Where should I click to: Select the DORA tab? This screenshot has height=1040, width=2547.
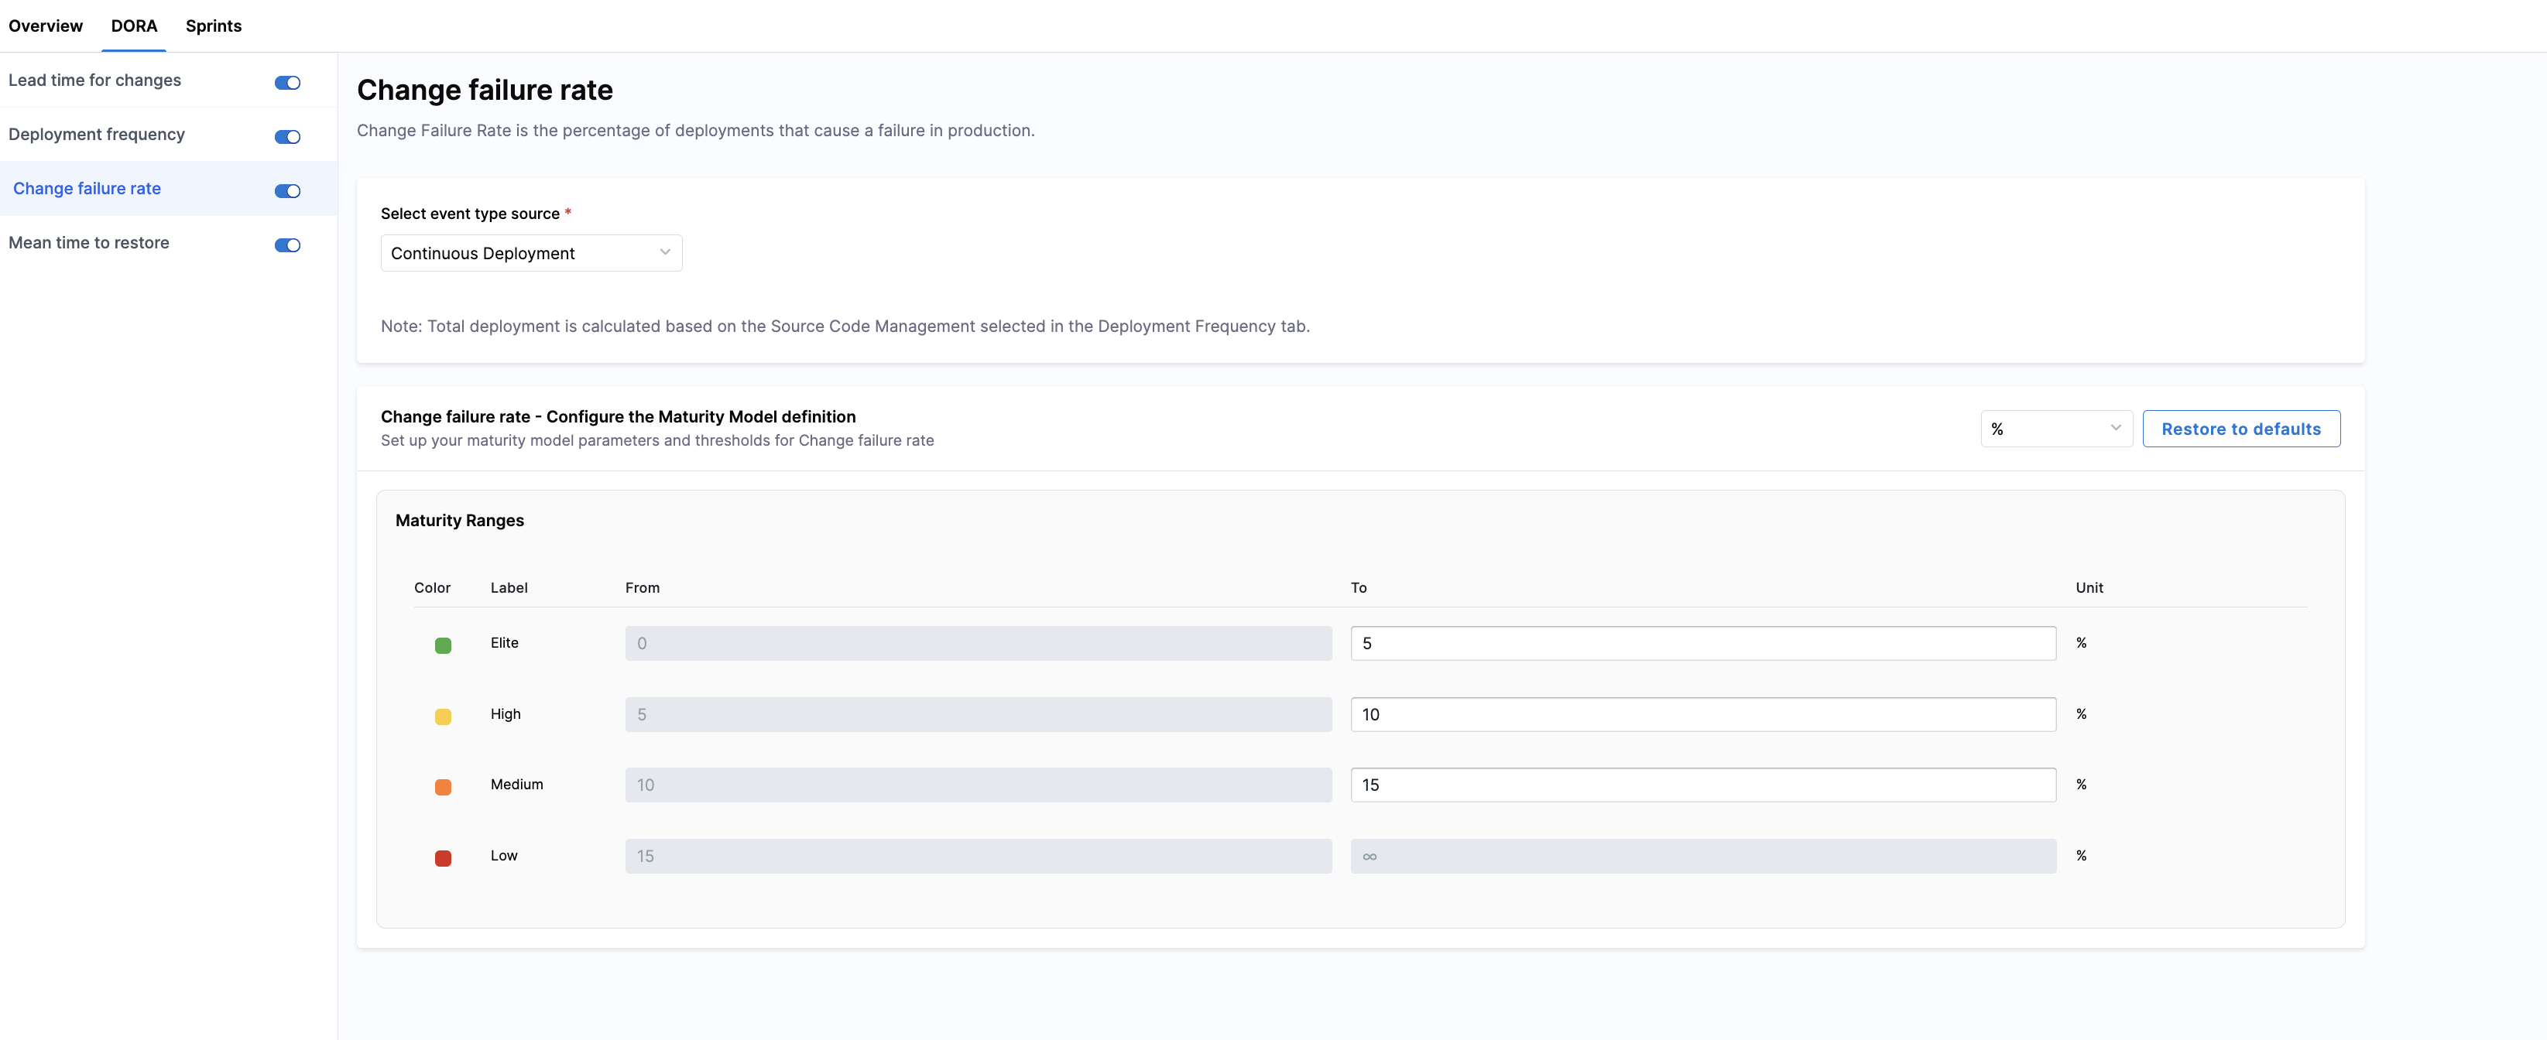133,26
